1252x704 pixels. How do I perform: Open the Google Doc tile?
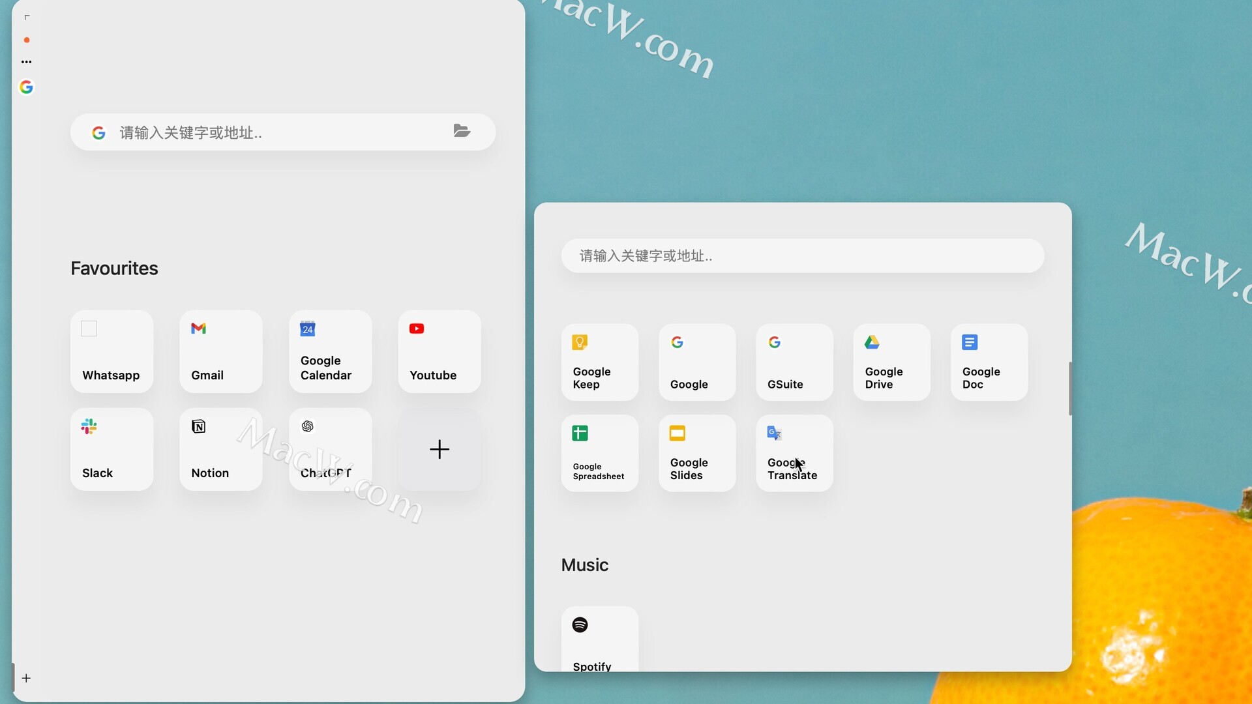(x=989, y=362)
